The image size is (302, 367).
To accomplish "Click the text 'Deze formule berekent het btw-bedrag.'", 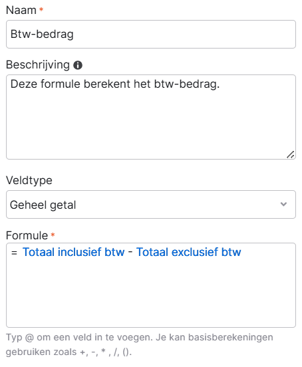I will 115,84.
